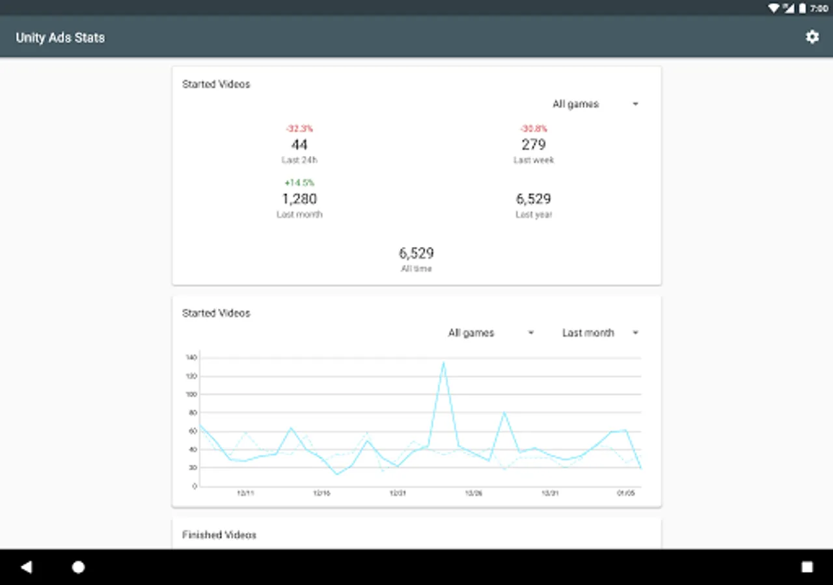
Task: Click the Last 24h label
Action: pos(299,160)
